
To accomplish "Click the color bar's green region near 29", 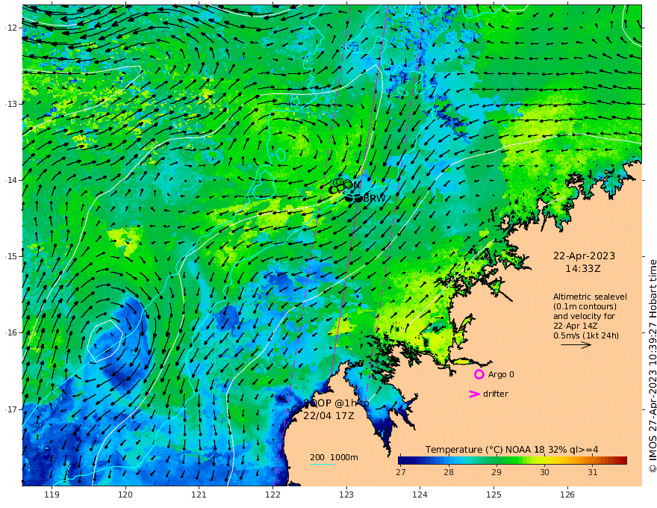I will [496, 461].
